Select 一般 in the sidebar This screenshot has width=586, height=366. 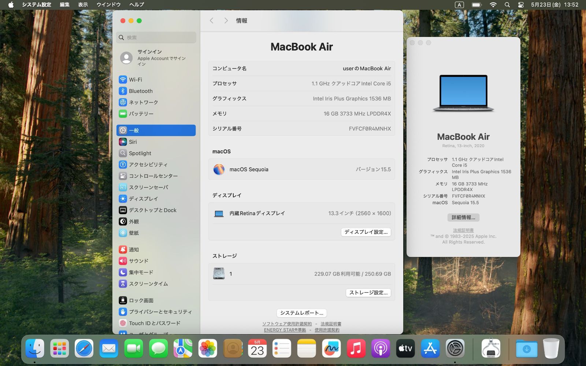pyautogui.click(x=156, y=130)
